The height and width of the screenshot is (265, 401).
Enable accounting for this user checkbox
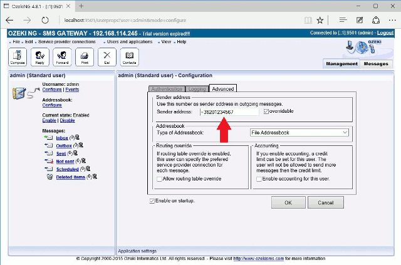pyautogui.click(x=259, y=179)
